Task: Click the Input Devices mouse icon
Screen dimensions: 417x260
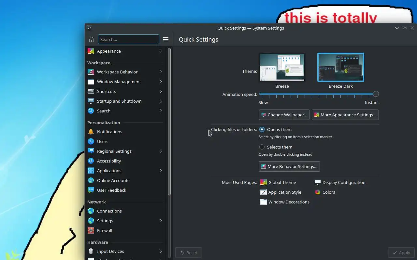Action: (x=91, y=251)
